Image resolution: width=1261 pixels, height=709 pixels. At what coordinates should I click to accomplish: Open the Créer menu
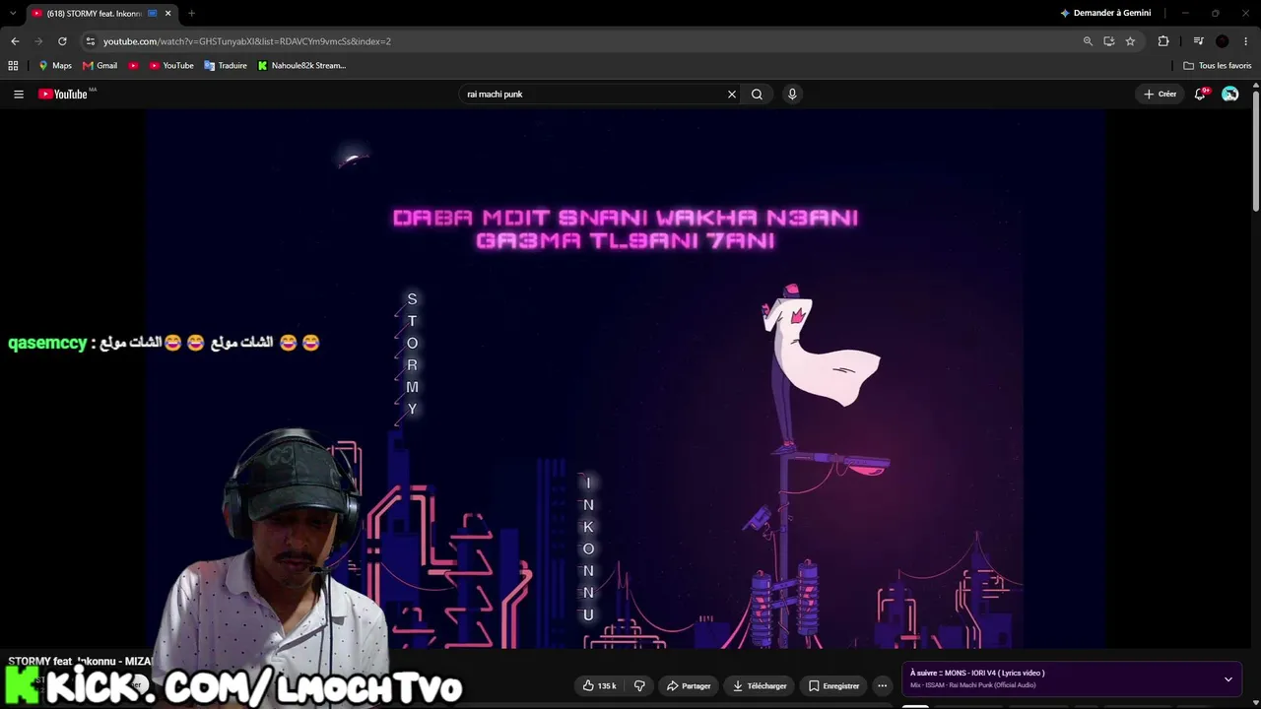click(x=1160, y=95)
